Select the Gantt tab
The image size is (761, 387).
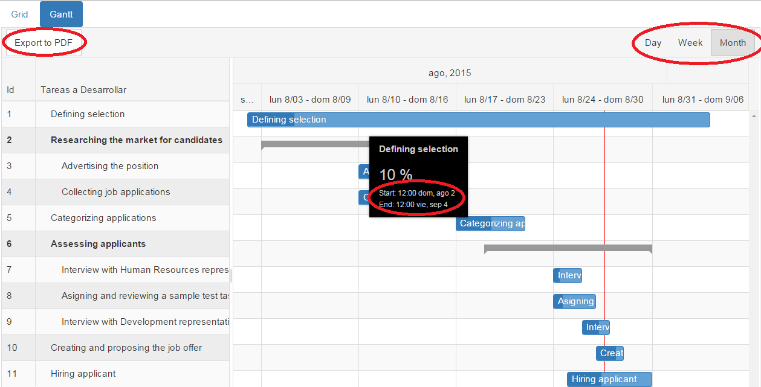coord(62,14)
